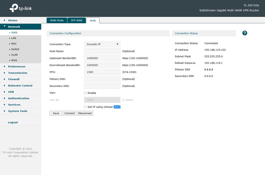Switch to the SFP WAN tab
The width and height of the screenshot is (265, 175).
[x=77, y=20]
